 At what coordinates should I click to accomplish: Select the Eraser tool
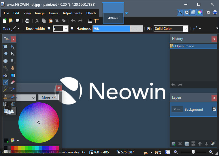point(13,83)
